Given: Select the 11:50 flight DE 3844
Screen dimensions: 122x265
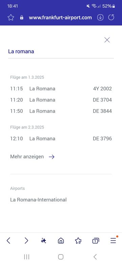Looking at the screenshot, I should click(x=61, y=111).
